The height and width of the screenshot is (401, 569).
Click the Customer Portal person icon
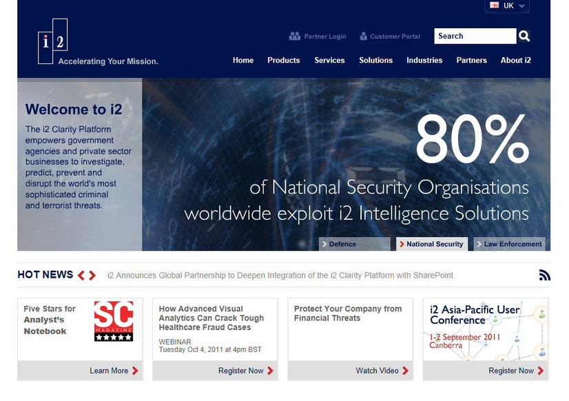pyautogui.click(x=363, y=37)
